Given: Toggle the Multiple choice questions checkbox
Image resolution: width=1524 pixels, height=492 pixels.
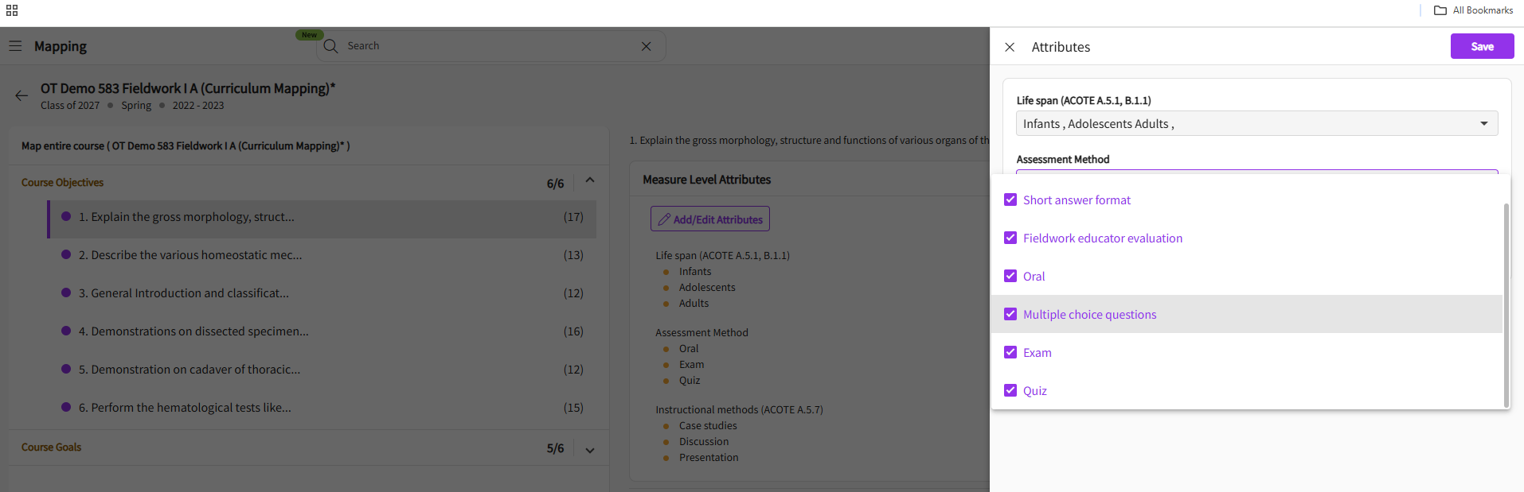Looking at the screenshot, I should (x=1010, y=314).
